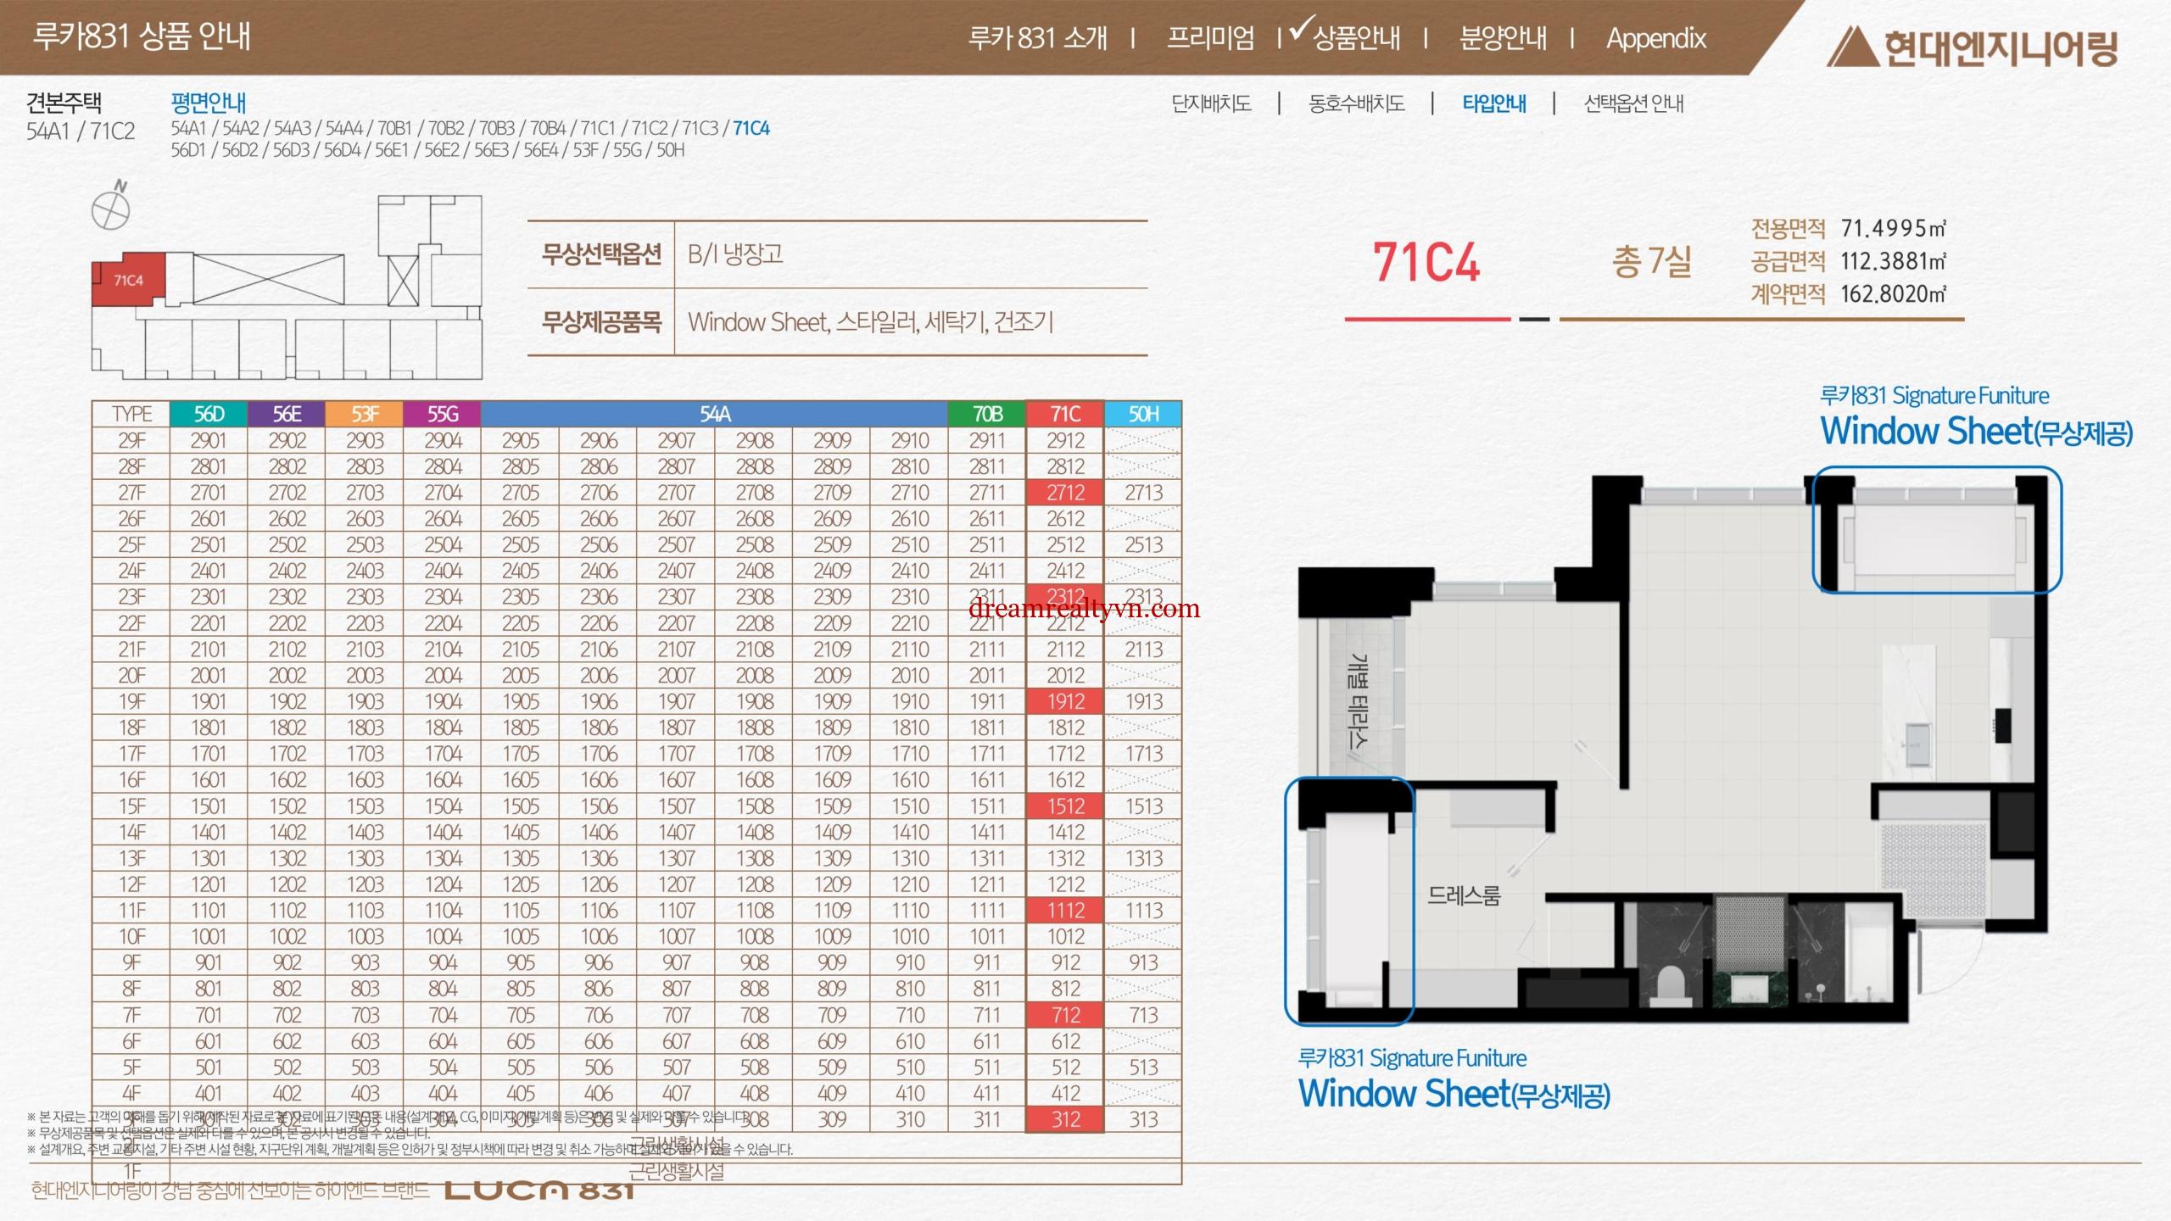
Task: Click the dreamrealtyvn.com watermark link
Action: pyautogui.click(x=1084, y=608)
